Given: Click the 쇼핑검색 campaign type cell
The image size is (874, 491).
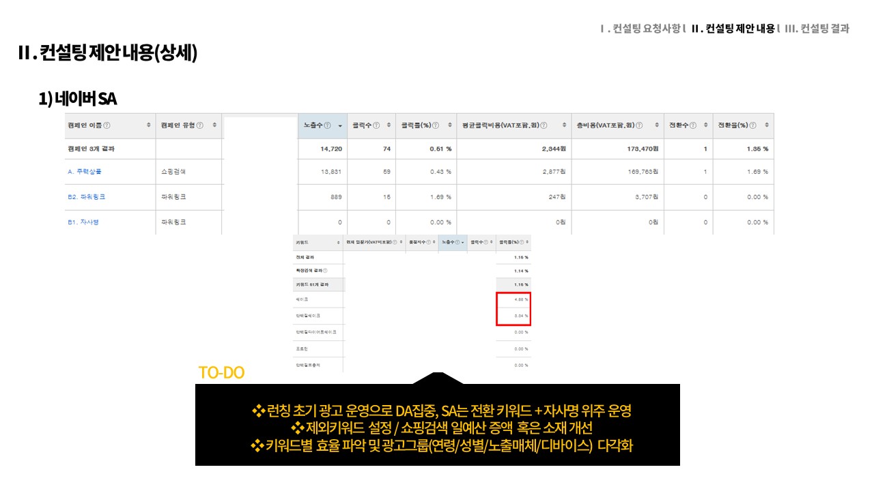Looking at the screenshot, I should [173, 172].
